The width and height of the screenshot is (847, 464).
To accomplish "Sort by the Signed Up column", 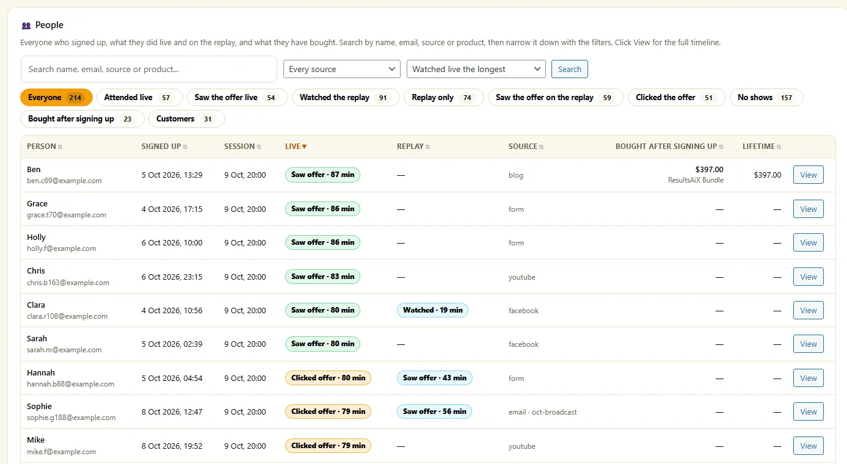I will click(x=164, y=147).
